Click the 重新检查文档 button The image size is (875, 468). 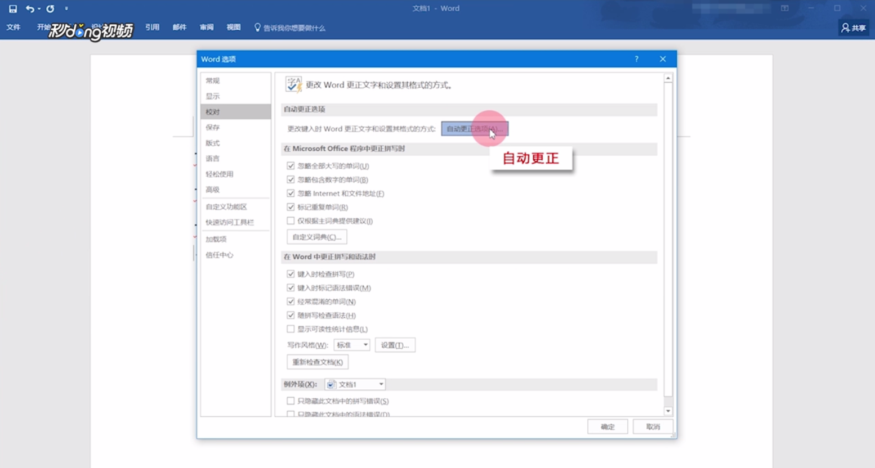[x=317, y=362]
